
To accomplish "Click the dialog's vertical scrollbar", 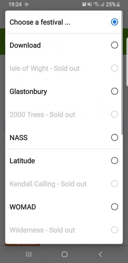I will click(122, 72).
